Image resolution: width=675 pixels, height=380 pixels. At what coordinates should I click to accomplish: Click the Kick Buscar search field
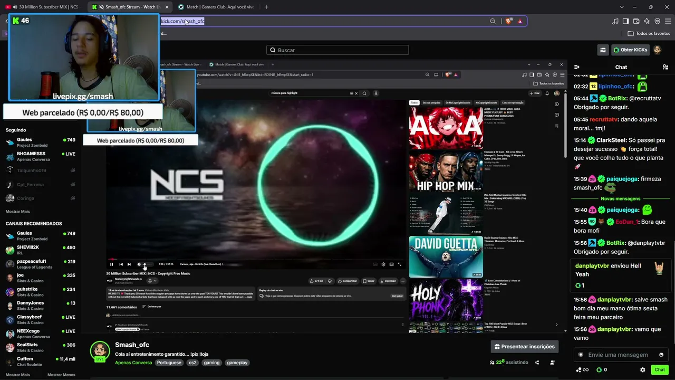pyautogui.click(x=337, y=50)
